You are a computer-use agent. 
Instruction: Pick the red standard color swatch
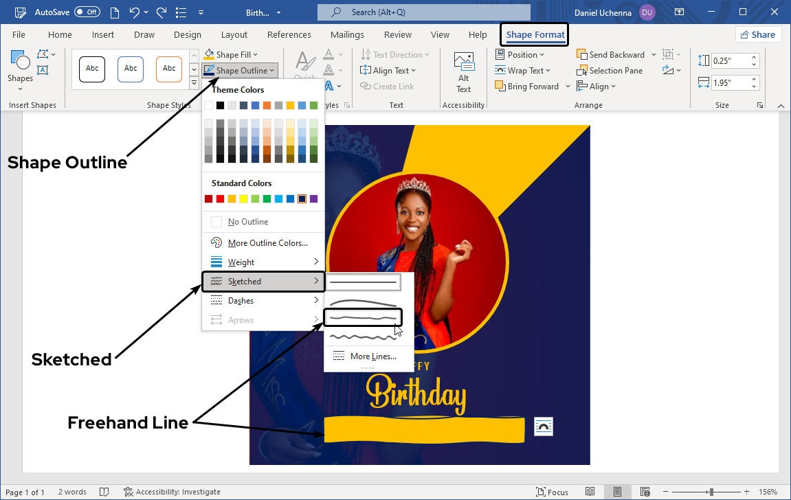tap(221, 199)
